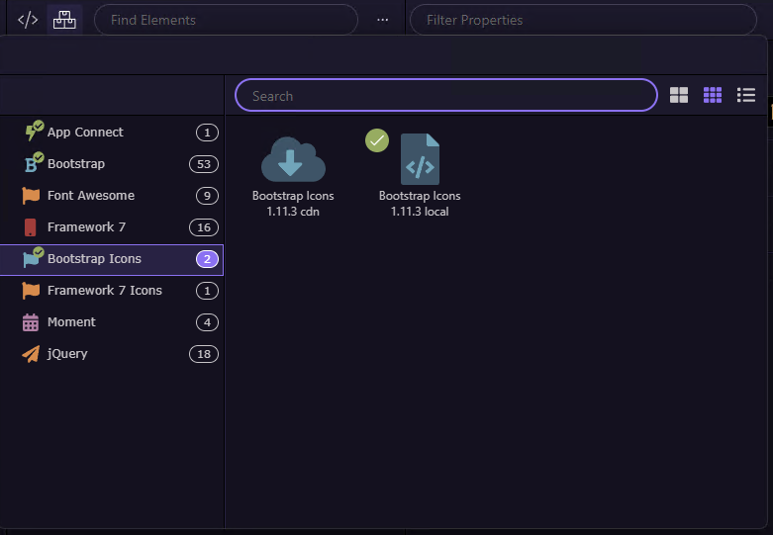The width and height of the screenshot is (773, 535).
Task: Open the code view icon
Action: [x=28, y=20]
